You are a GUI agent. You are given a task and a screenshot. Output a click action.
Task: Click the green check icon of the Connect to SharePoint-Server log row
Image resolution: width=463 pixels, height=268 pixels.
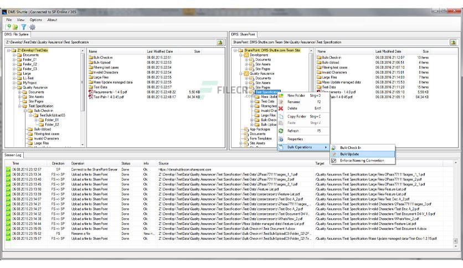[8, 169]
